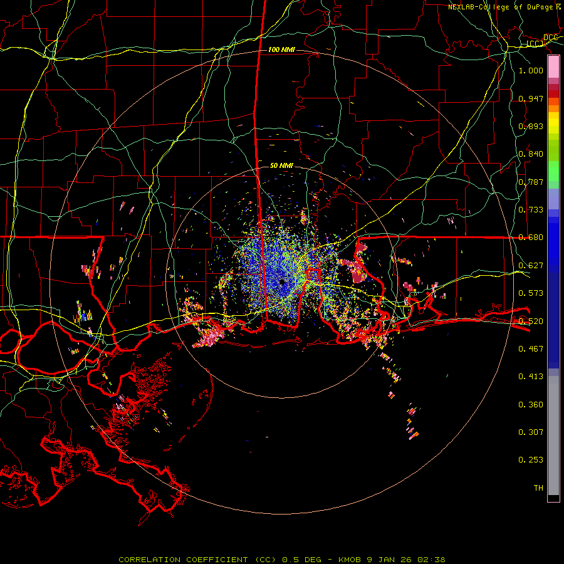Select the 0.467 scale value
Image resolution: width=564 pixels, height=564 pixels.
click(531, 349)
